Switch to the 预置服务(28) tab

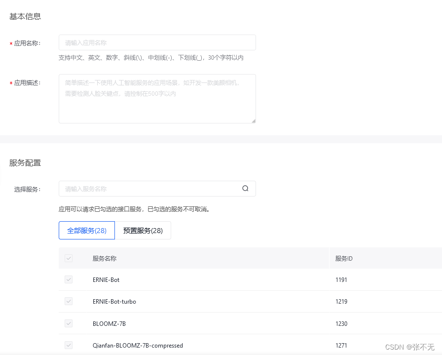click(143, 230)
